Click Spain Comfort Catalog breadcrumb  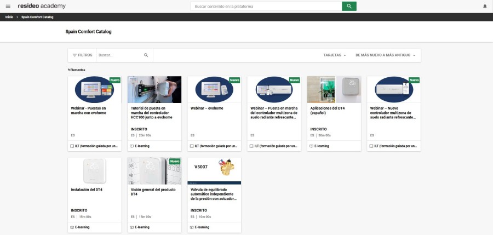pyautogui.click(x=37, y=17)
